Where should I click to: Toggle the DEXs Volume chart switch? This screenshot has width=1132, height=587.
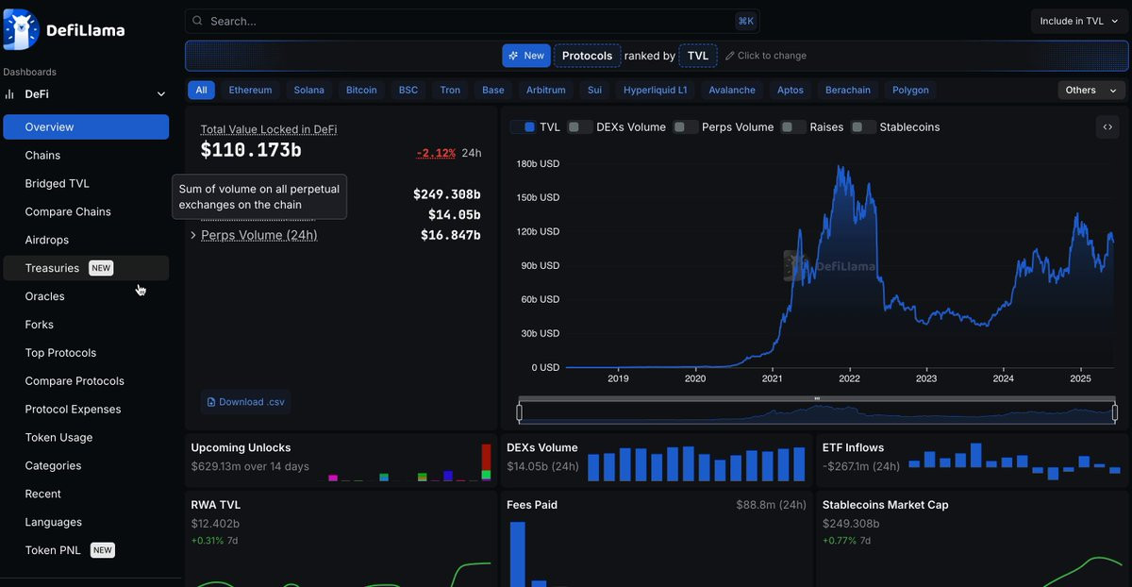coord(579,127)
